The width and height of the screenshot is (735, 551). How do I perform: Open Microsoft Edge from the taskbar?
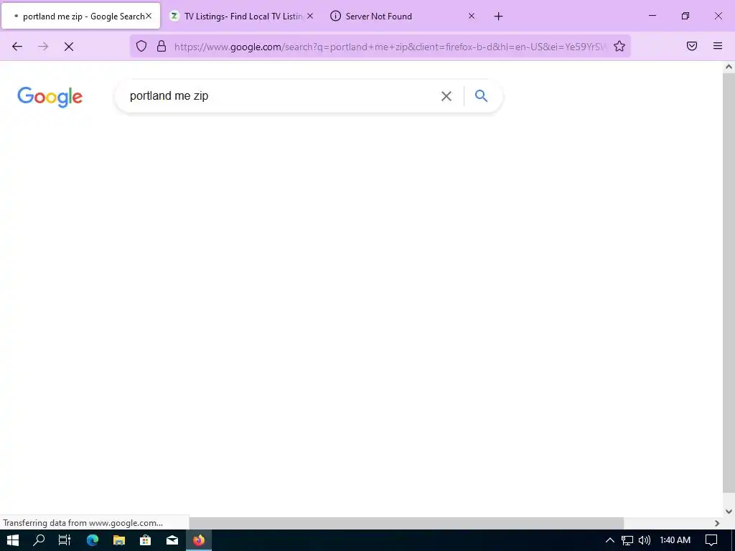pyautogui.click(x=93, y=540)
